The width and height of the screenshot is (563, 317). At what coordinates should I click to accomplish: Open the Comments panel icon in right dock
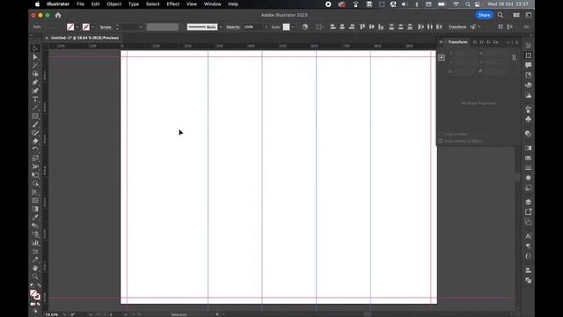pyautogui.click(x=528, y=65)
